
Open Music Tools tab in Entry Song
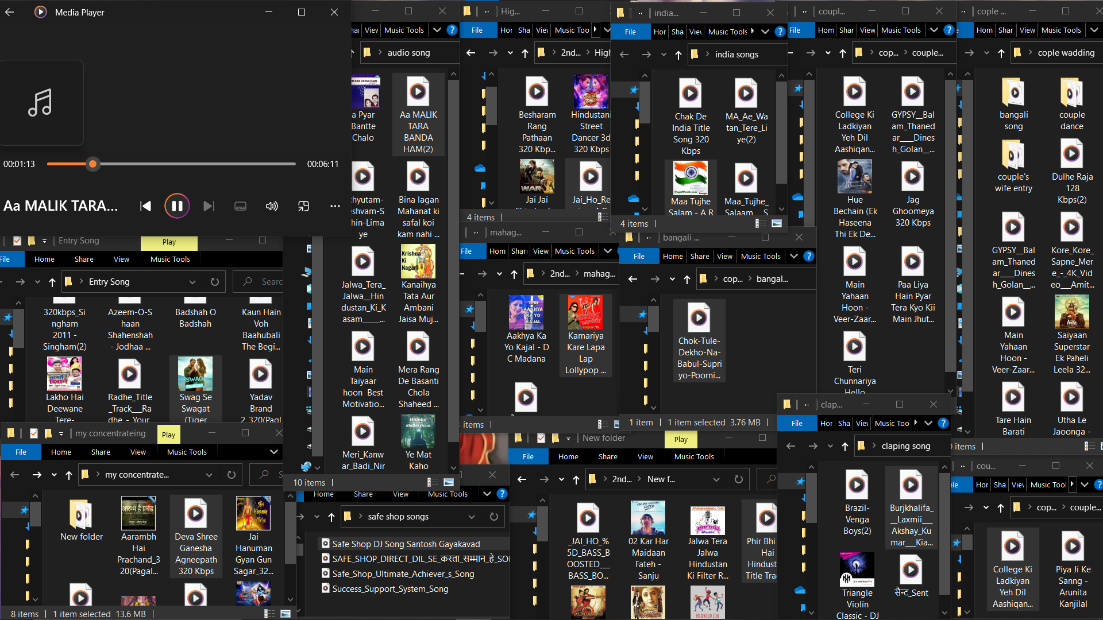pos(170,259)
